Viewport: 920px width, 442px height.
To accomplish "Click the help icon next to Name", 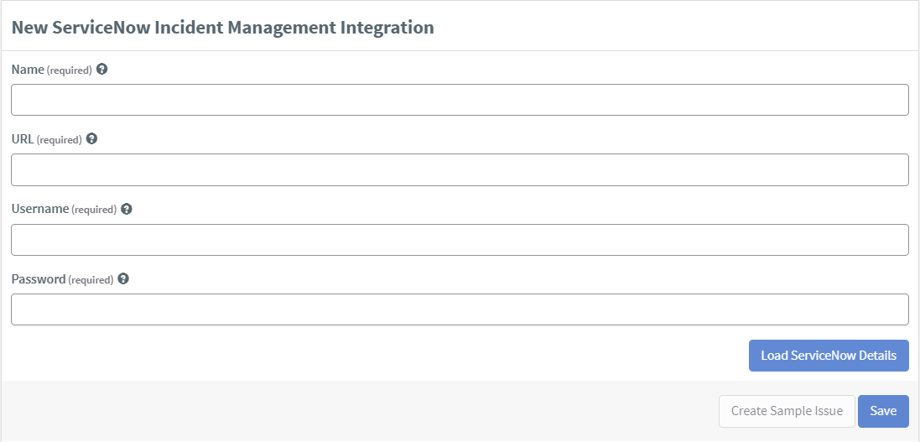I will point(102,70).
